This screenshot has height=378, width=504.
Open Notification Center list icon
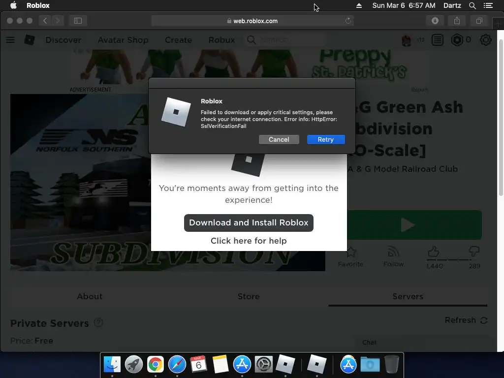(488, 5)
